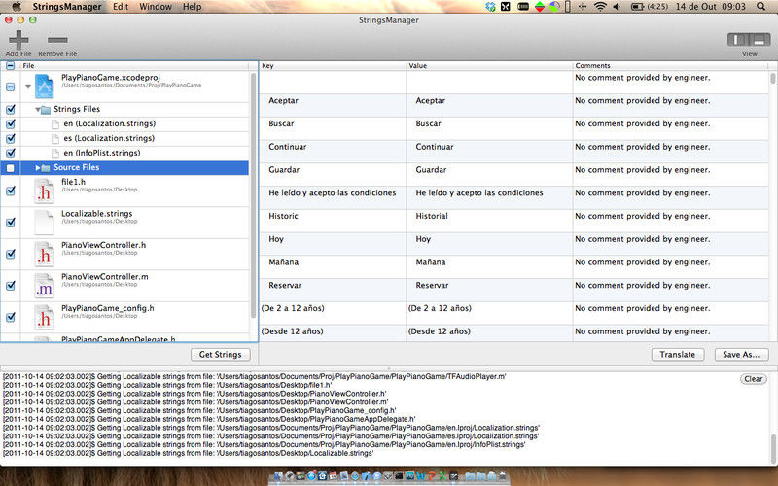Open the StringsManager app menu
Viewport: 778px width, 486px height.
tap(67, 7)
